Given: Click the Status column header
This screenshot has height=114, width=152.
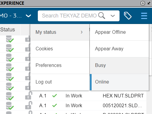Looking at the screenshot, I should 7,30.
